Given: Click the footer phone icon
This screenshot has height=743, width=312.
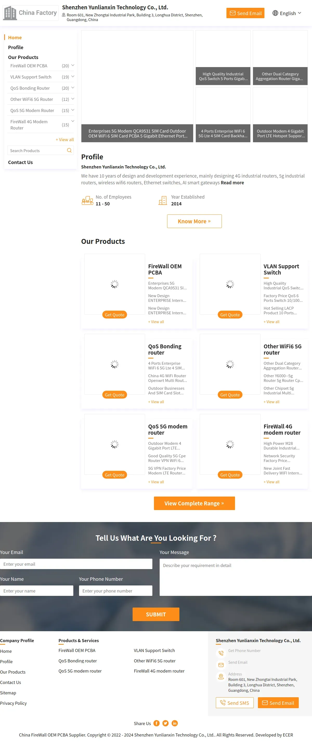Looking at the screenshot, I should [x=221, y=653].
